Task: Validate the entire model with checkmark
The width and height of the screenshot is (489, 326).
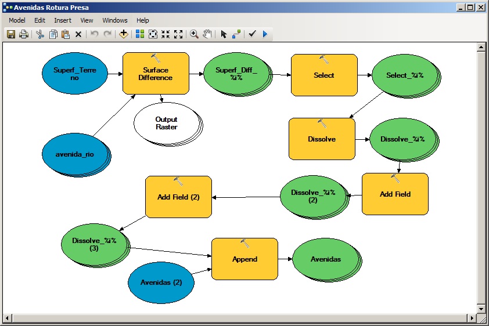Action: 252,34
